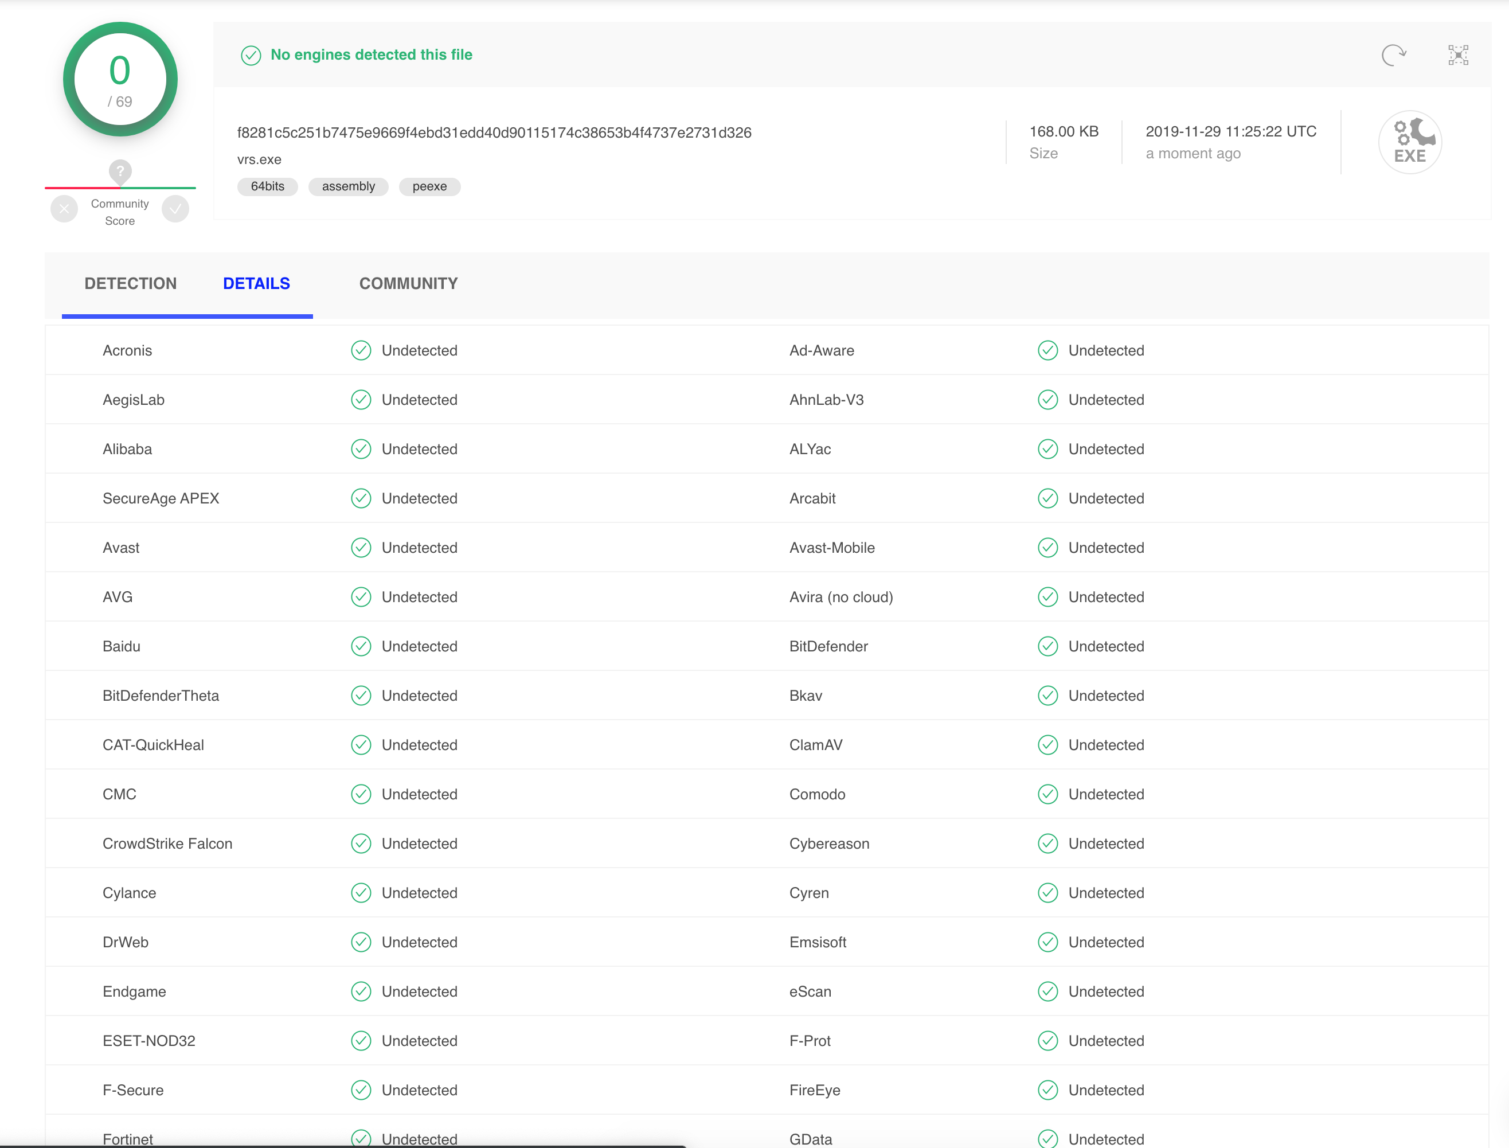The width and height of the screenshot is (1509, 1148).
Task: Open the similar-files graph icon
Action: tap(1458, 54)
